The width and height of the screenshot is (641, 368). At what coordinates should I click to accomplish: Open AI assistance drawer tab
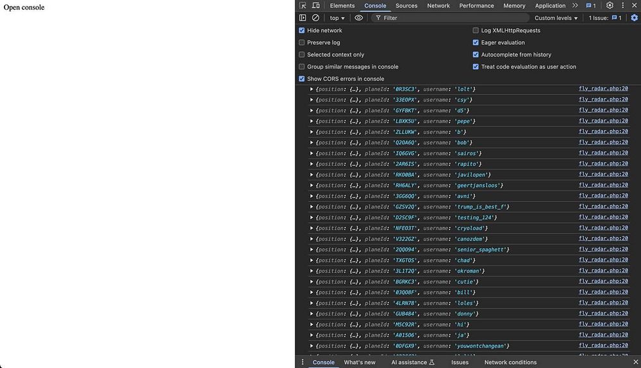coord(412,362)
